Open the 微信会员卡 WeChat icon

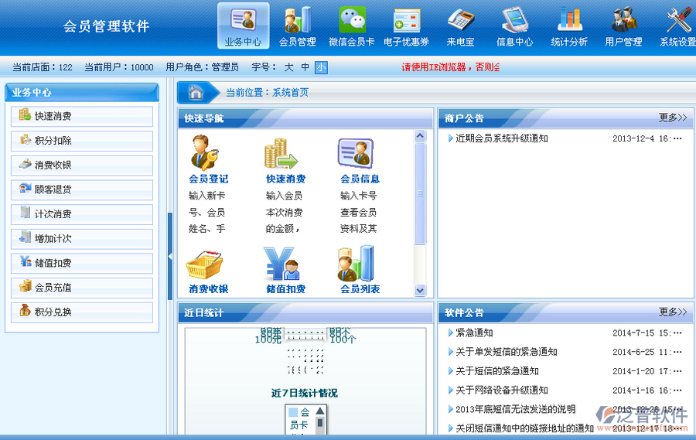pos(353,20)
